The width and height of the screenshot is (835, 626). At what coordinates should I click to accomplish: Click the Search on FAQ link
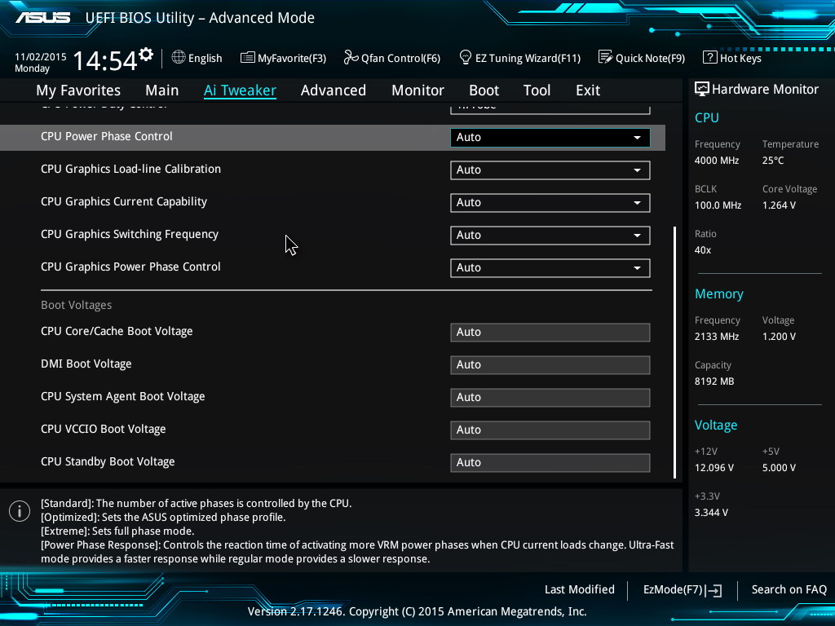(x=789, y=589)
